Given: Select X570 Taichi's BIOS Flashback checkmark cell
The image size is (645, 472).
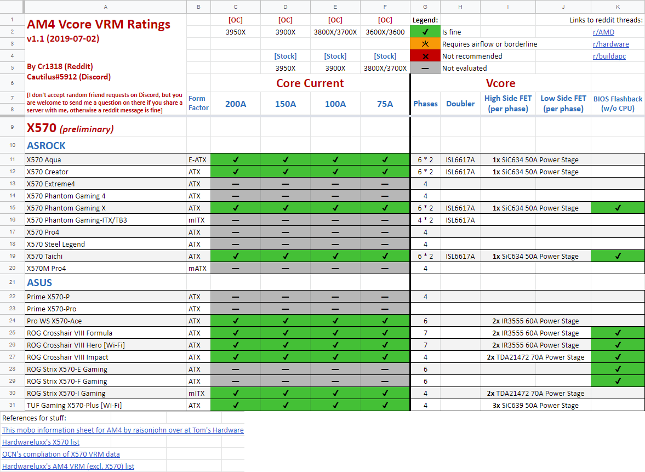Looking at the screenshot, I should click(x=618, y=256).
